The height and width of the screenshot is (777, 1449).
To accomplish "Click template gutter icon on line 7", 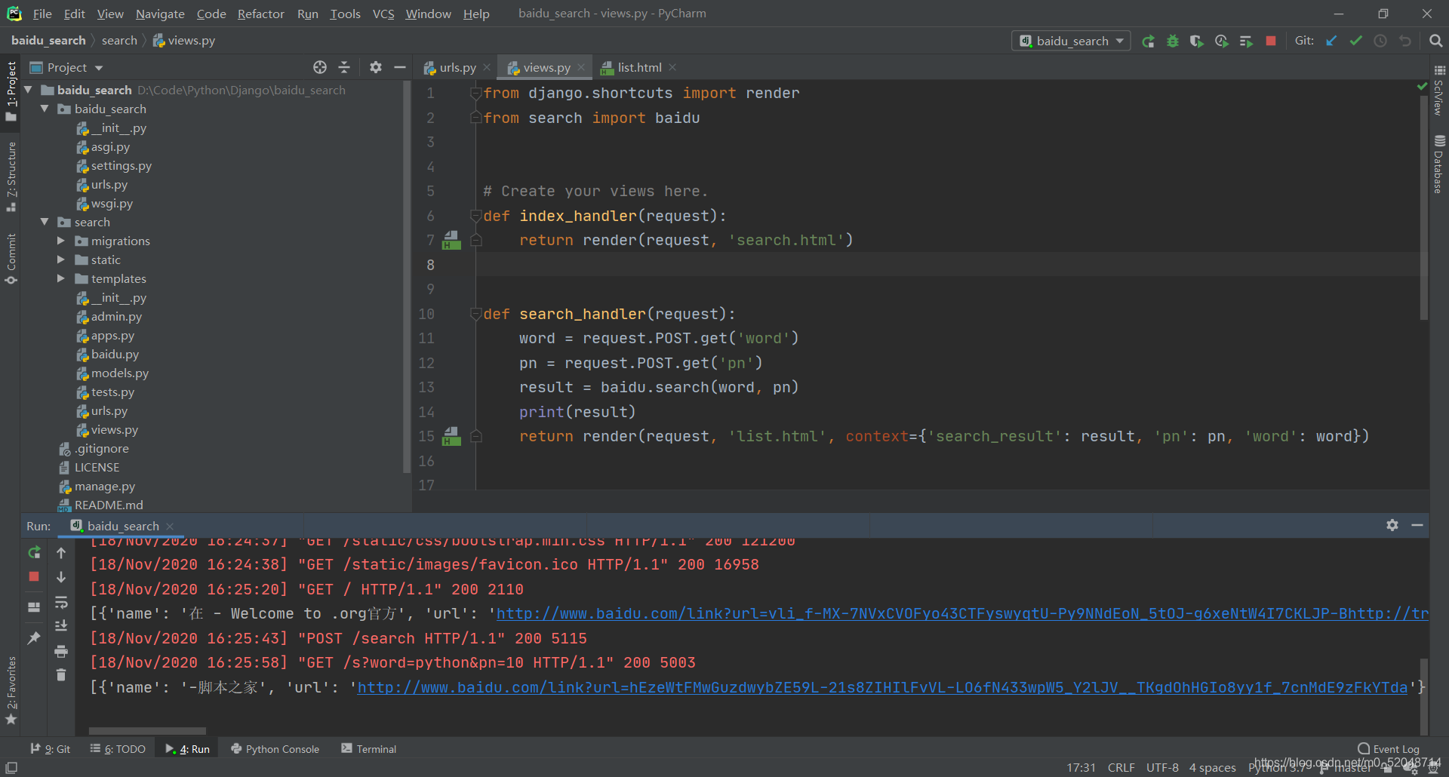I will tap(451, 240).
